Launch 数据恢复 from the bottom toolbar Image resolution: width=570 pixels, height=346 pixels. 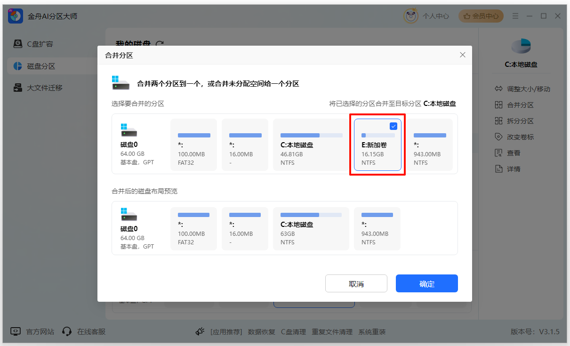pyautogui.click(x=261, y=331)
